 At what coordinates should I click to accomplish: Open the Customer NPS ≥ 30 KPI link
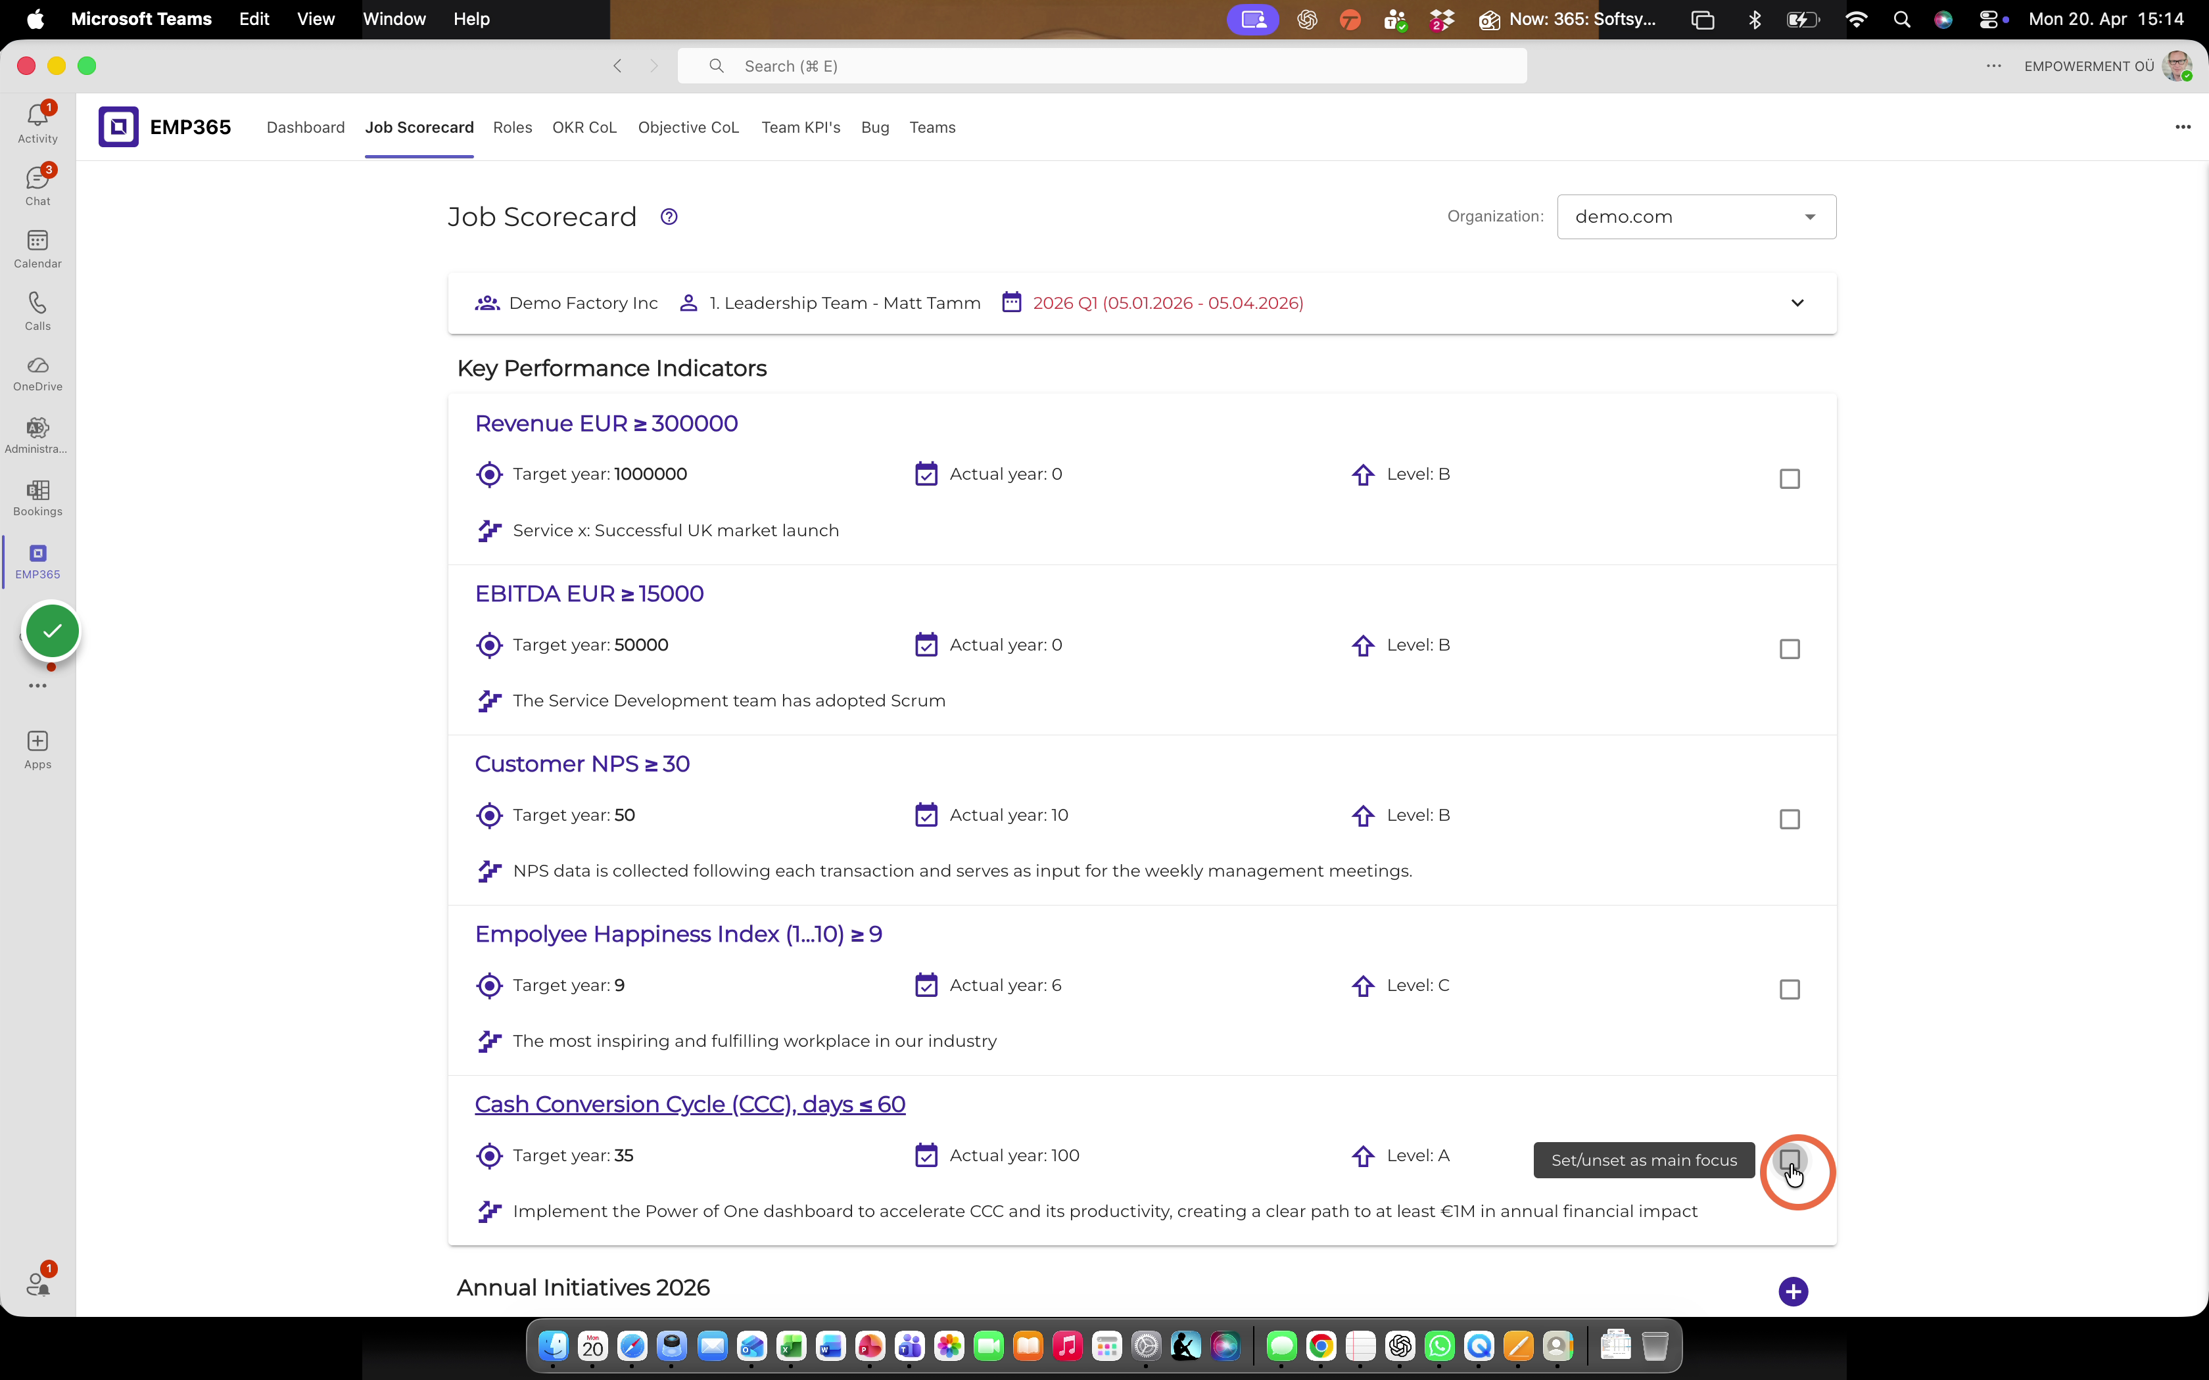point(581,764)
